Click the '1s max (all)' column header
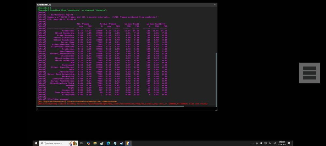The height and width of the screenshot is (146, 326). point(132,24)
